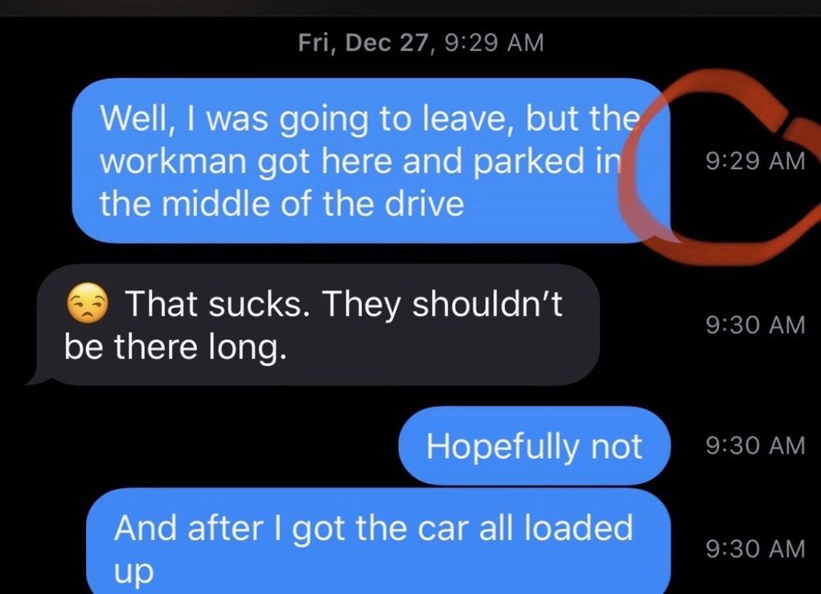The image size is (821, 594).
Task: Click the timestamp next to 'Hopefully not'
Action: pyautogui.click(x=755, y=446)
